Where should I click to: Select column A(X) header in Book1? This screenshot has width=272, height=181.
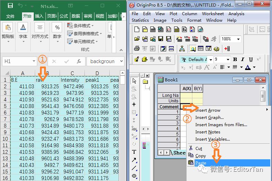pos(186,89)
